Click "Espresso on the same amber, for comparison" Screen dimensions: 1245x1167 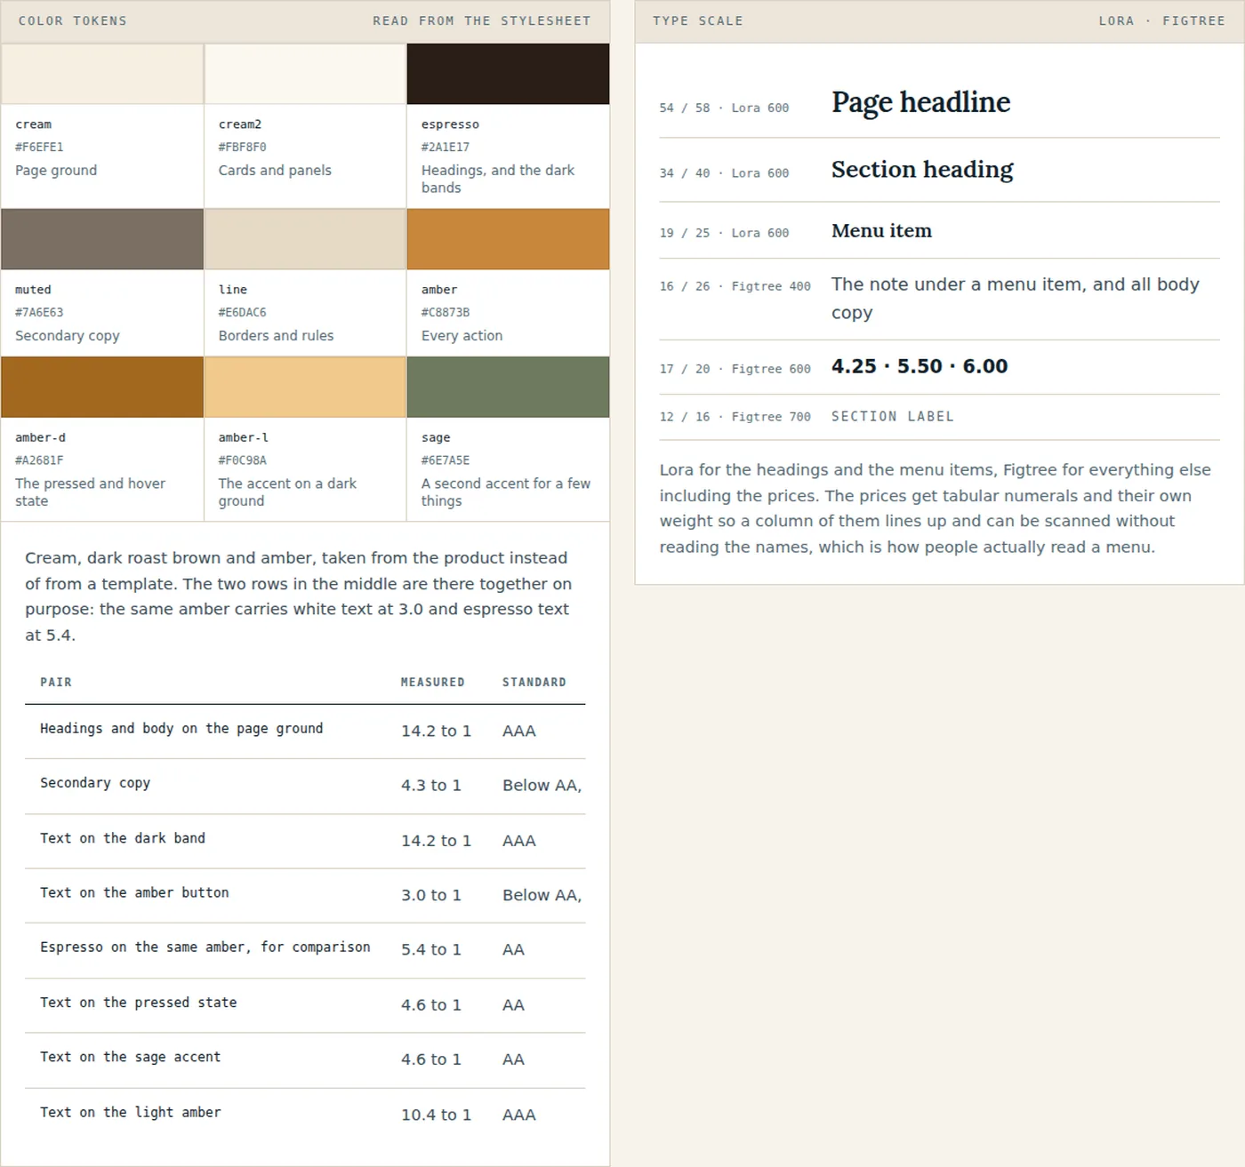tap(205, 947)
